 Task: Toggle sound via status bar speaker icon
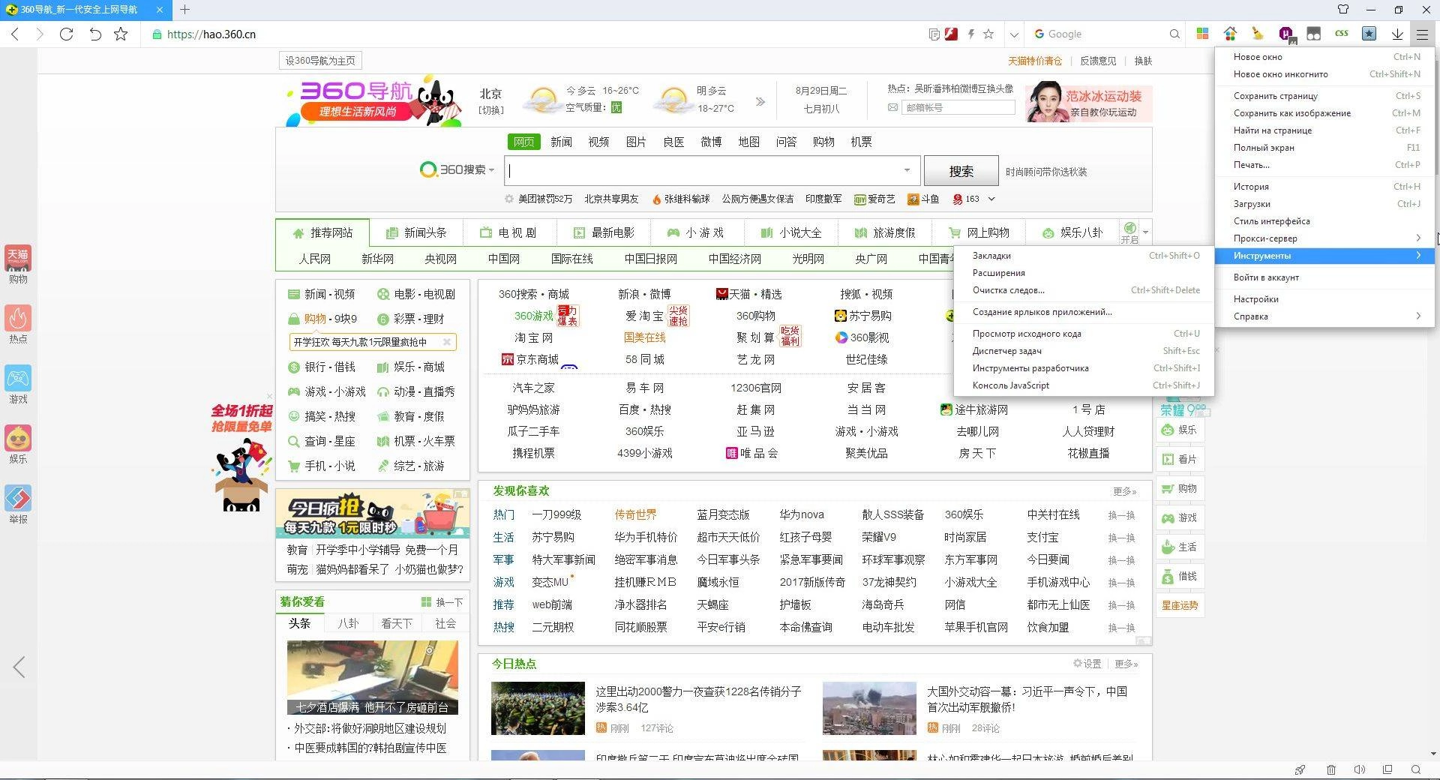[x=1359, y=769]
